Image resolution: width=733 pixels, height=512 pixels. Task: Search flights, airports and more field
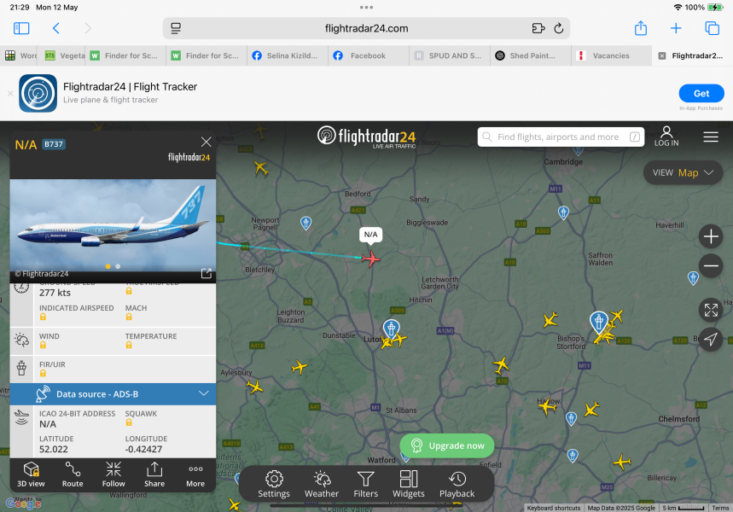point(561,137)
